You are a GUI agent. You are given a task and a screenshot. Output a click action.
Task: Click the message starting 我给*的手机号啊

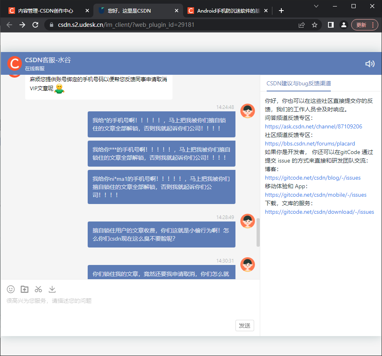point(162,124)
